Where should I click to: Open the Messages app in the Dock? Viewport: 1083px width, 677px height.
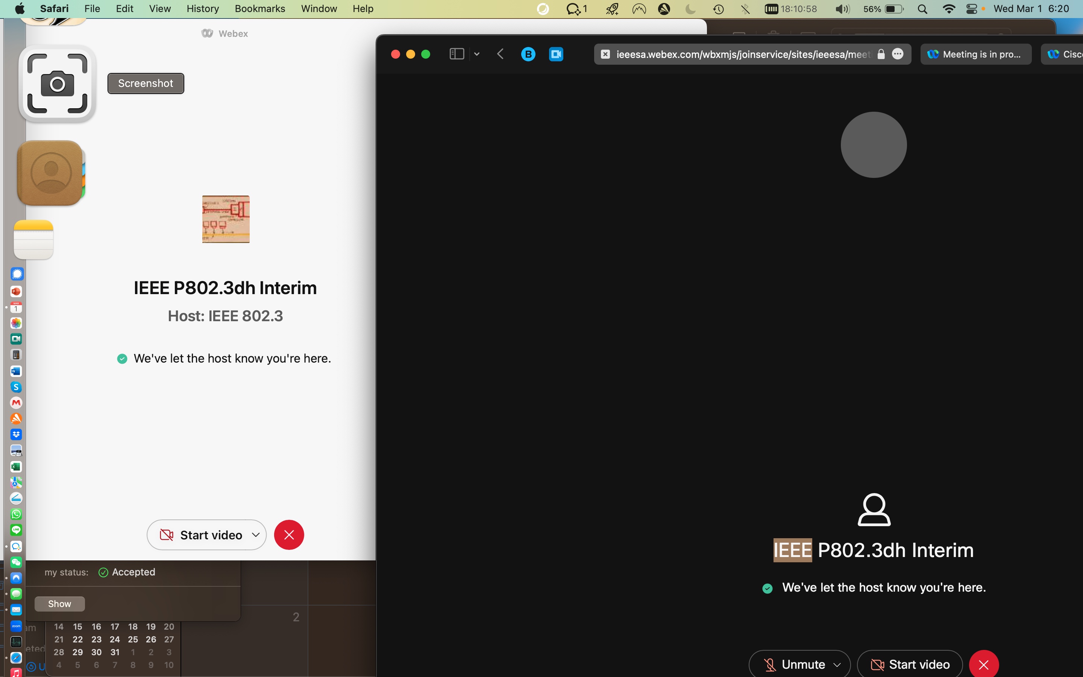coord(16,594)
